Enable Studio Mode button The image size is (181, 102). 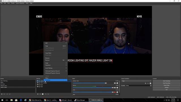167,85
